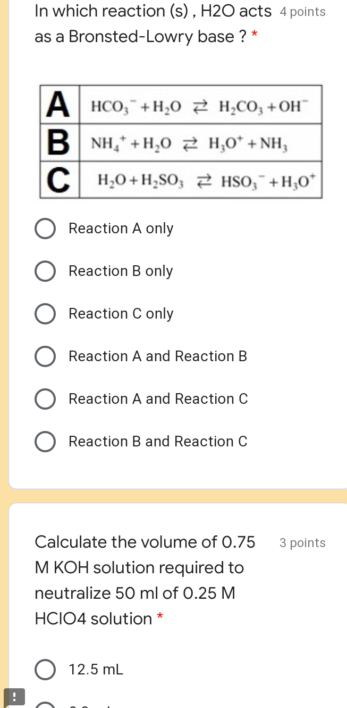The width and height of the screenshot is (347, 708).
Task: Click the "4 points" label
Action: pos(302,11)
